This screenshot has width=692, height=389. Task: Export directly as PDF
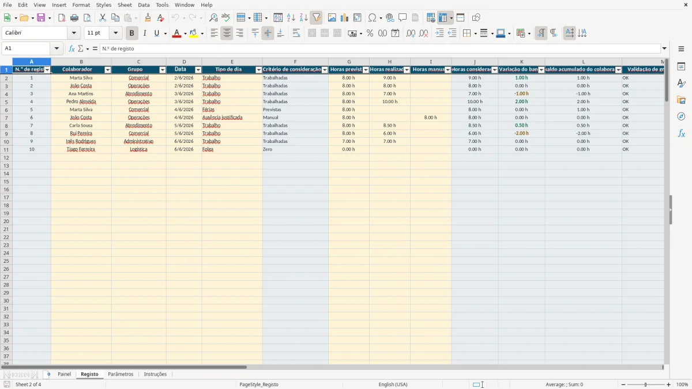(x=62, y=18)
